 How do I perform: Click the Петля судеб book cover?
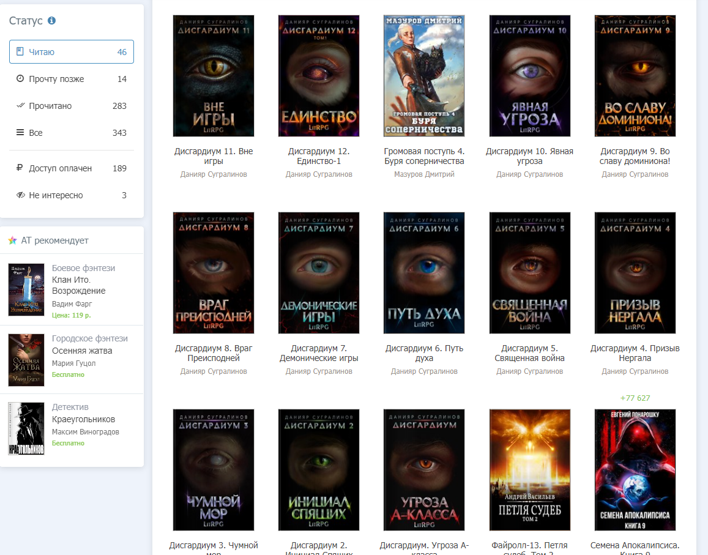[x=530, y=470]
